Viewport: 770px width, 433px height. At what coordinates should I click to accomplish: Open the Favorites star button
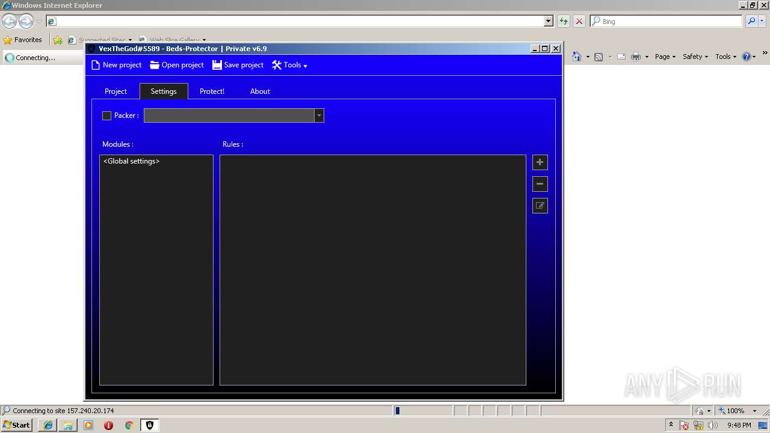click(23, 40)
